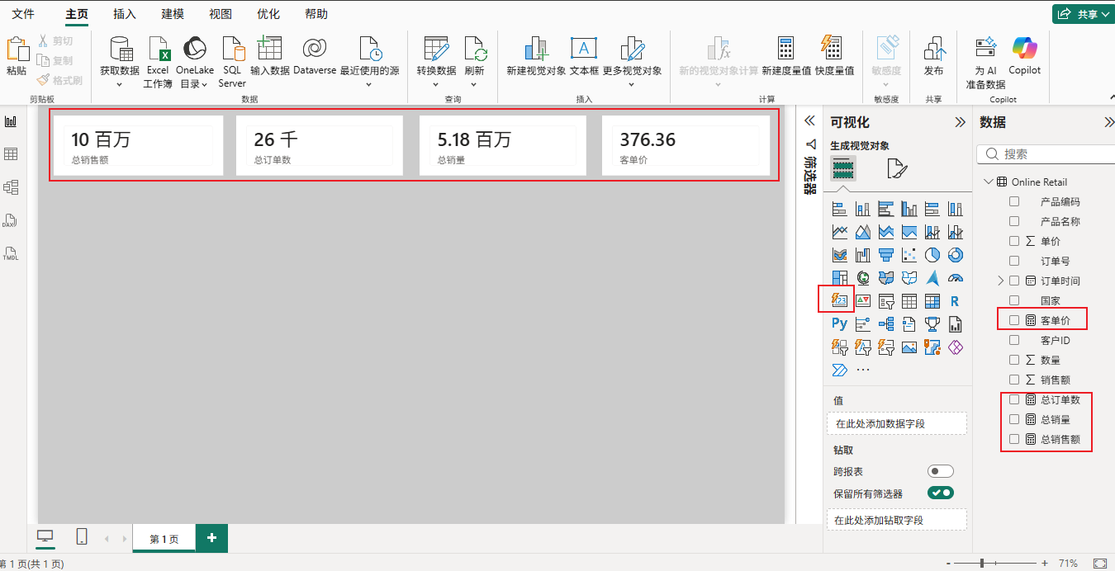Click the zoom slider handle
Image resolution: width=1115 pixels, height=571 pixels.
tap(982, 563)
